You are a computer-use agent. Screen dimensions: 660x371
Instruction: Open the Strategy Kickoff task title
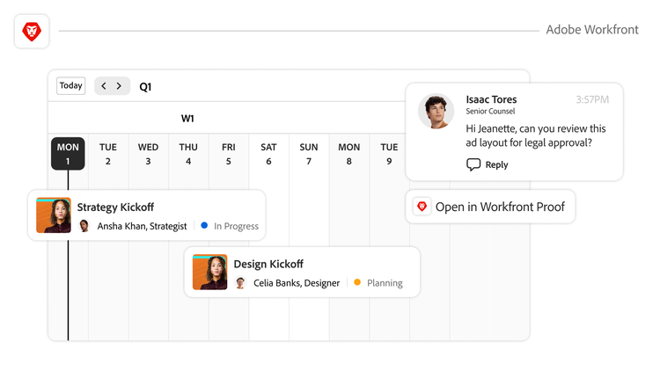click(x=115, y=207)
